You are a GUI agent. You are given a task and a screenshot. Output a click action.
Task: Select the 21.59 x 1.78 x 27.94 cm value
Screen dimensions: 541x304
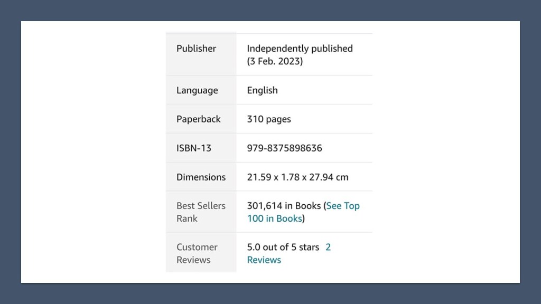pyautogui.click(x=297, y=177)
